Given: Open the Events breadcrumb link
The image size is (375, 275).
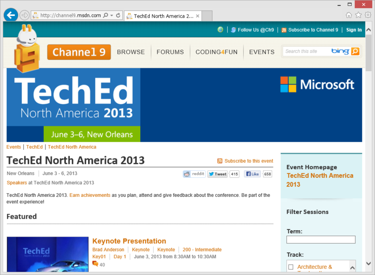Looking at the screenshot, I should point(14,147).
